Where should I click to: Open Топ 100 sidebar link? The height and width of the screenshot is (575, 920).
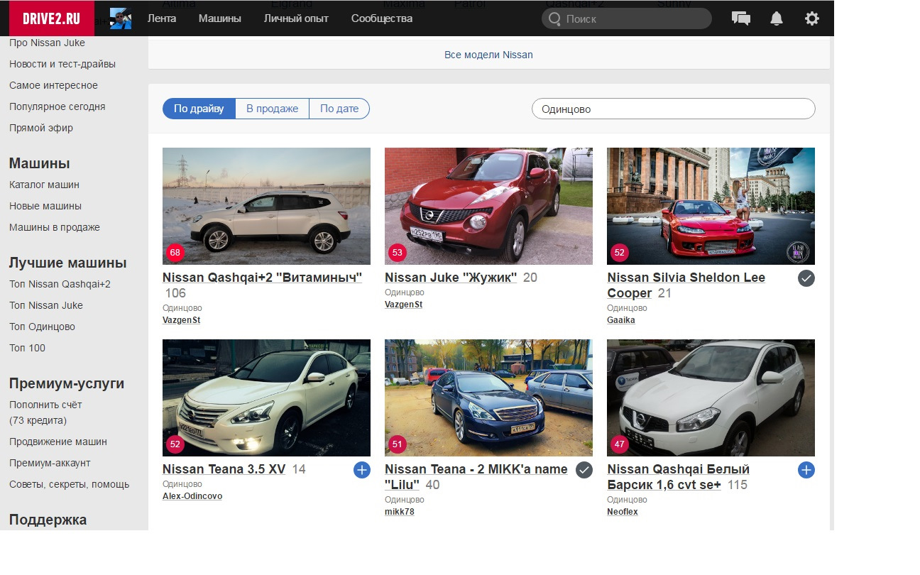point(27,348)
